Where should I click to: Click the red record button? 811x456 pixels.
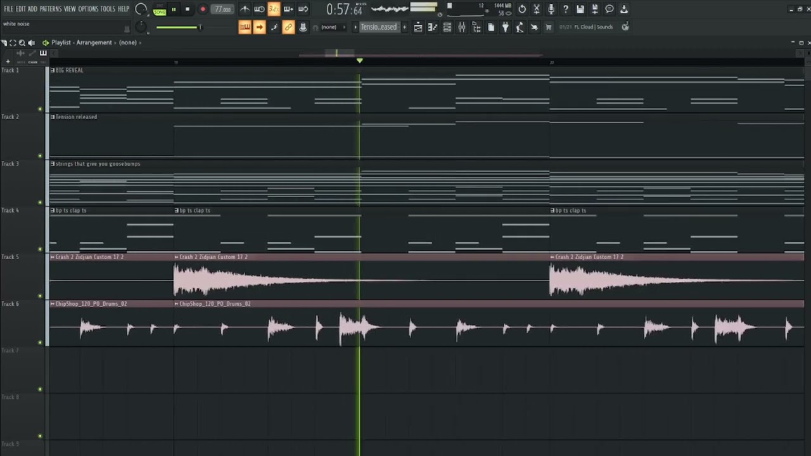point(203,9)
